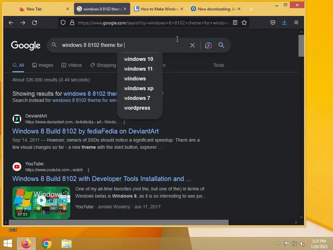This screenshot has height=250, width=333.
Task: Close the How to Make Windows tab
Action: [182, 9]
